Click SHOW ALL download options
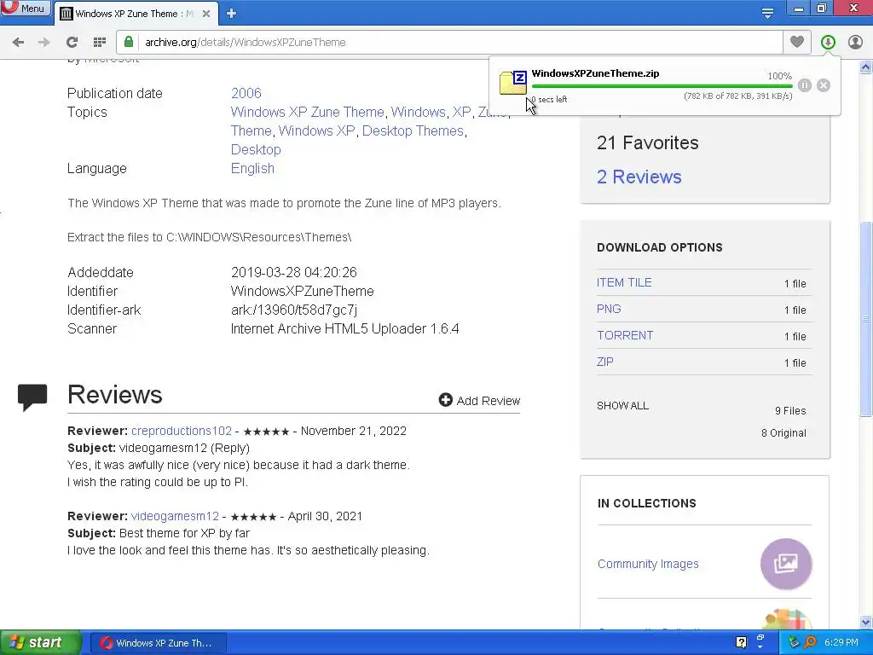 point(622,405)
